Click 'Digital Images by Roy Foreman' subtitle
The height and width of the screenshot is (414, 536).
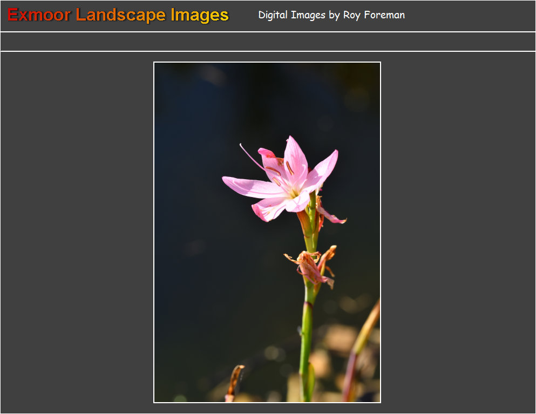(331, 15)
